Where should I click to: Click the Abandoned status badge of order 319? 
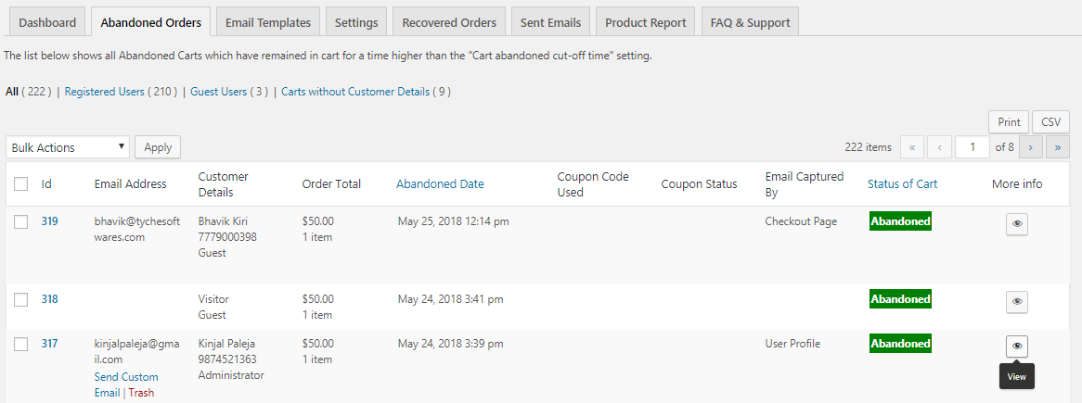[x=900, y=221]
